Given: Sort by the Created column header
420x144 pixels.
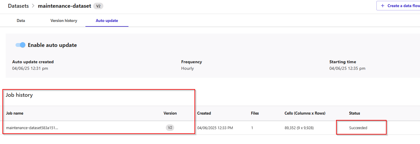Looking at the screenshot, I should pyautogui.click(x=204, y=113).
